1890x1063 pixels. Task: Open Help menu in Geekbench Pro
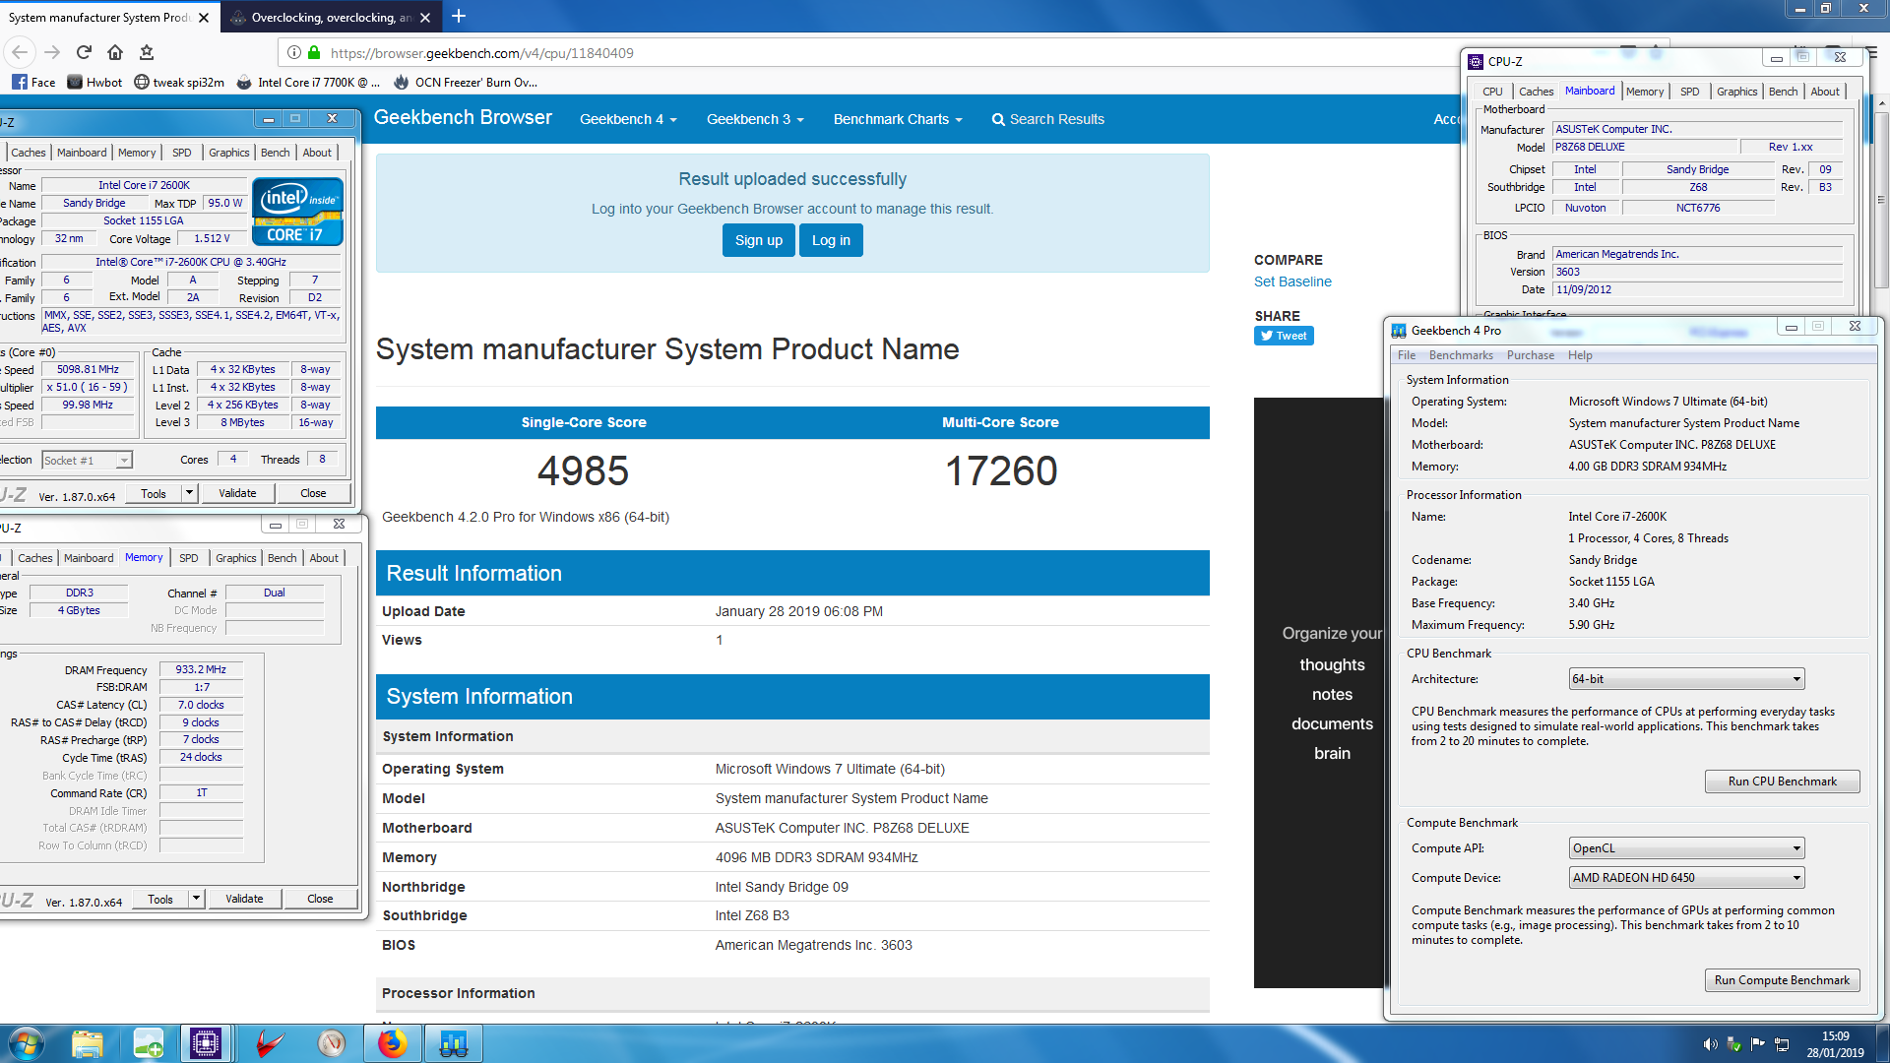coord(1580,355)
